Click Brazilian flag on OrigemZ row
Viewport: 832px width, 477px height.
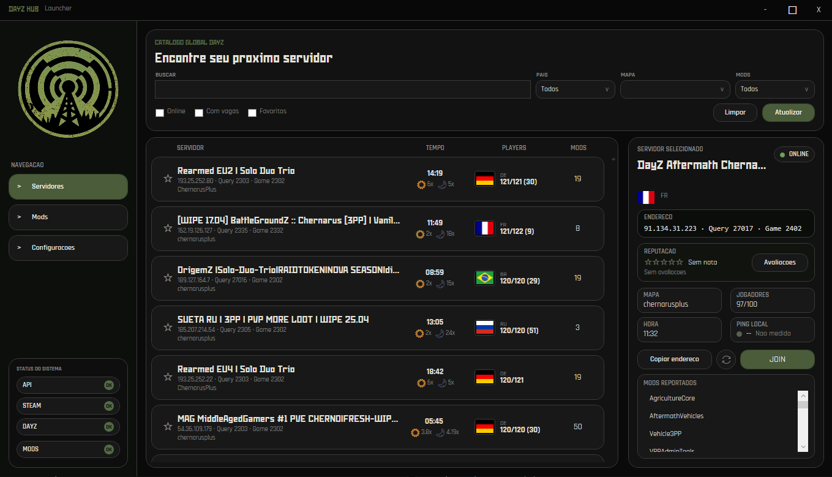click(x=485, y=278)
